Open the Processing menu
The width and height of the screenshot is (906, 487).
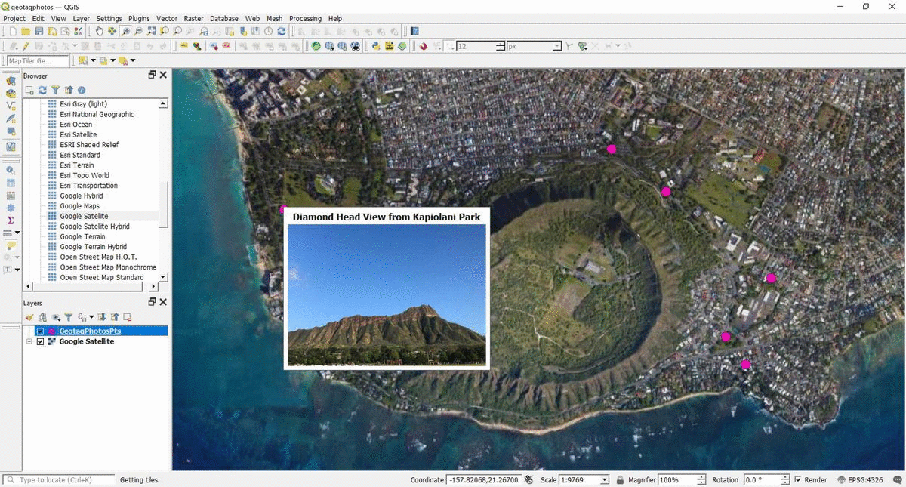tap(305, 18)
